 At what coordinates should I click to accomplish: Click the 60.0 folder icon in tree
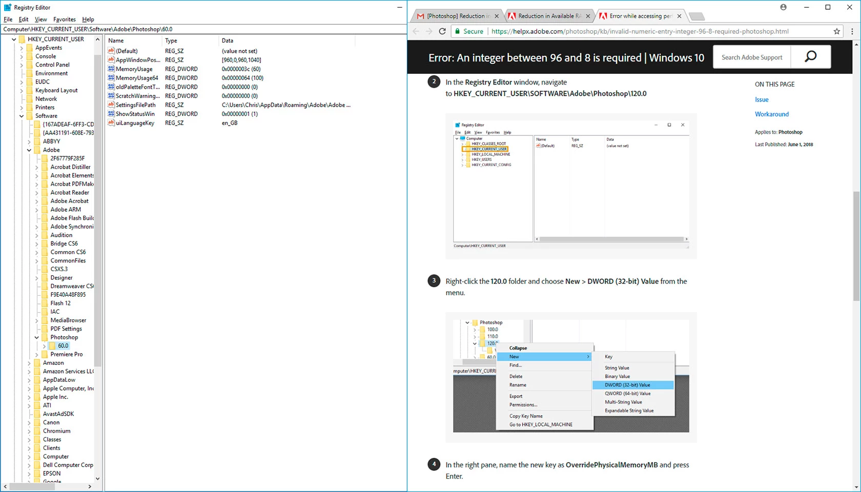pos(52,346)
